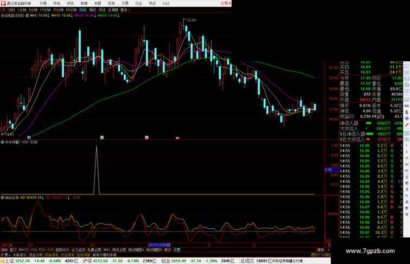The width and height of the screenshot is (410, 264).
Task: Click the 上证 index value 3252.20
Action: [22, 261]
